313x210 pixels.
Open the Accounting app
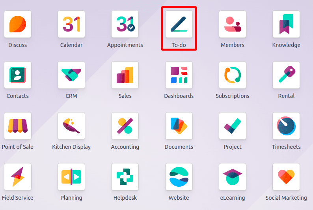(x=125, y=126)
